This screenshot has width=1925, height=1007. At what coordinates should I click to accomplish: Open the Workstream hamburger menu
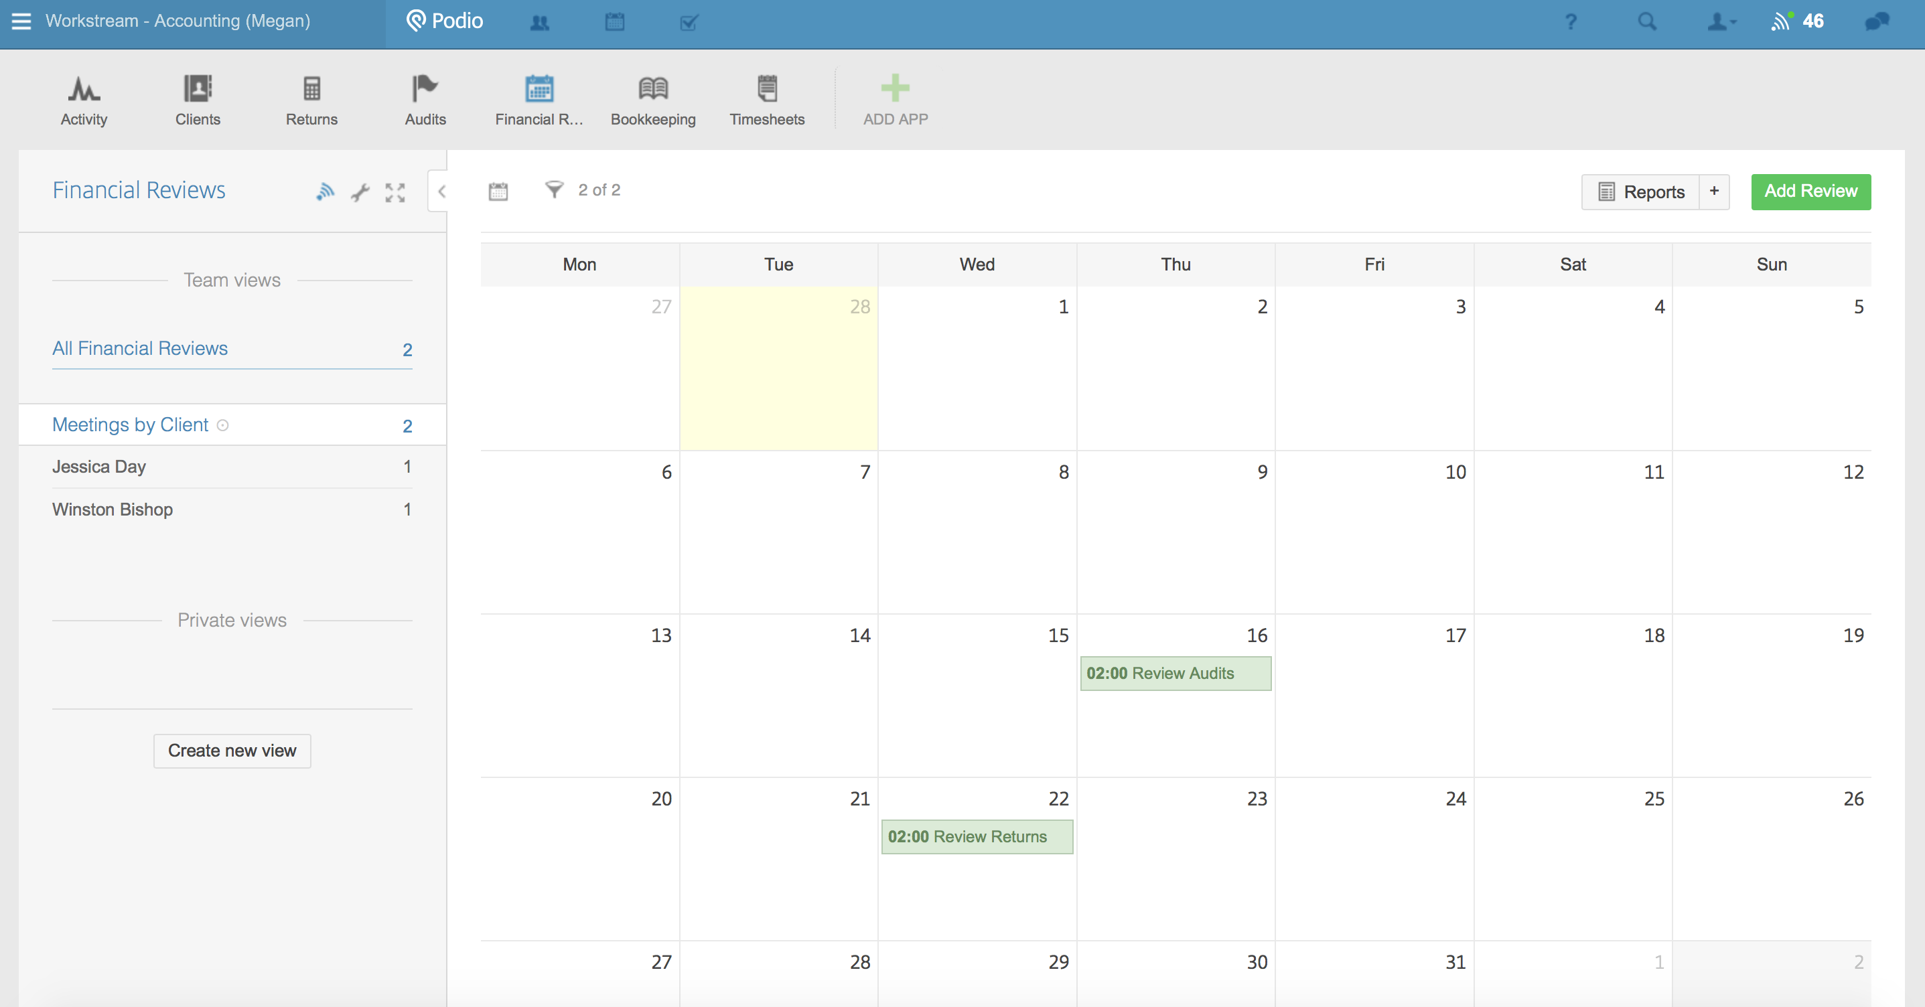pyautogui.click(x=21, y=21)
